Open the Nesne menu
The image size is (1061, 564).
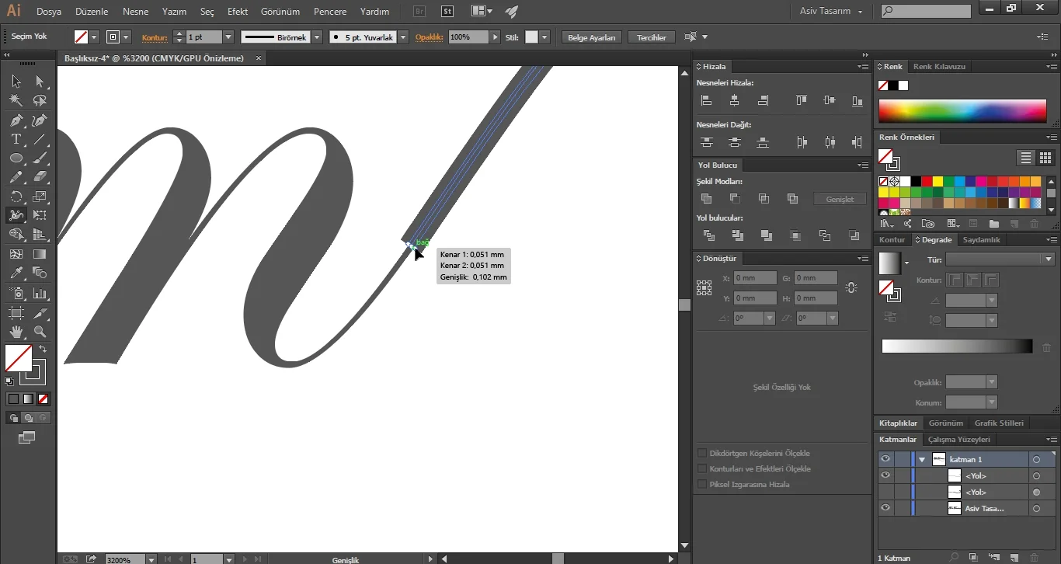click(135, 12)
